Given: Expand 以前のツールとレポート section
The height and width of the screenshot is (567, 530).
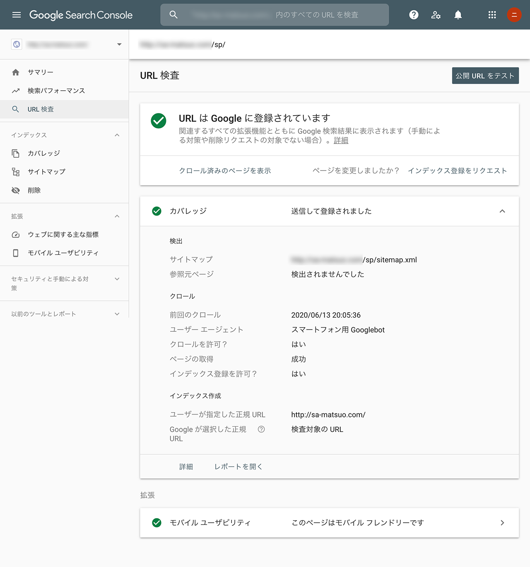Looking at the screenshot, I should pos(117,314).
